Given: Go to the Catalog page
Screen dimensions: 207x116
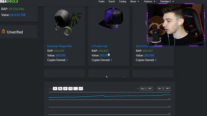Looking at the screenshot, I should 123,1.
